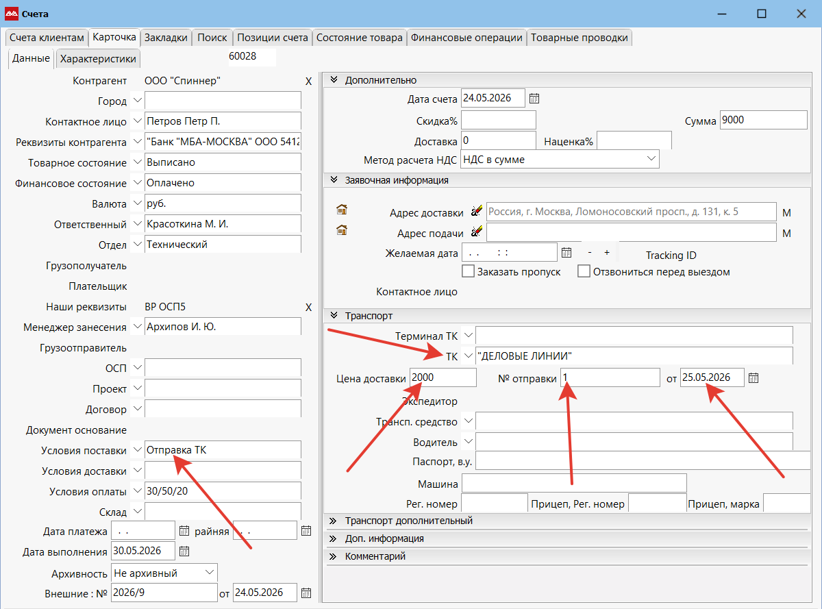
Task: Click into Цена доставки field
Action: coord(443,377)
